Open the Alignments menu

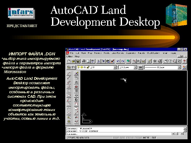pyautogui.click(x=131, y=53)
